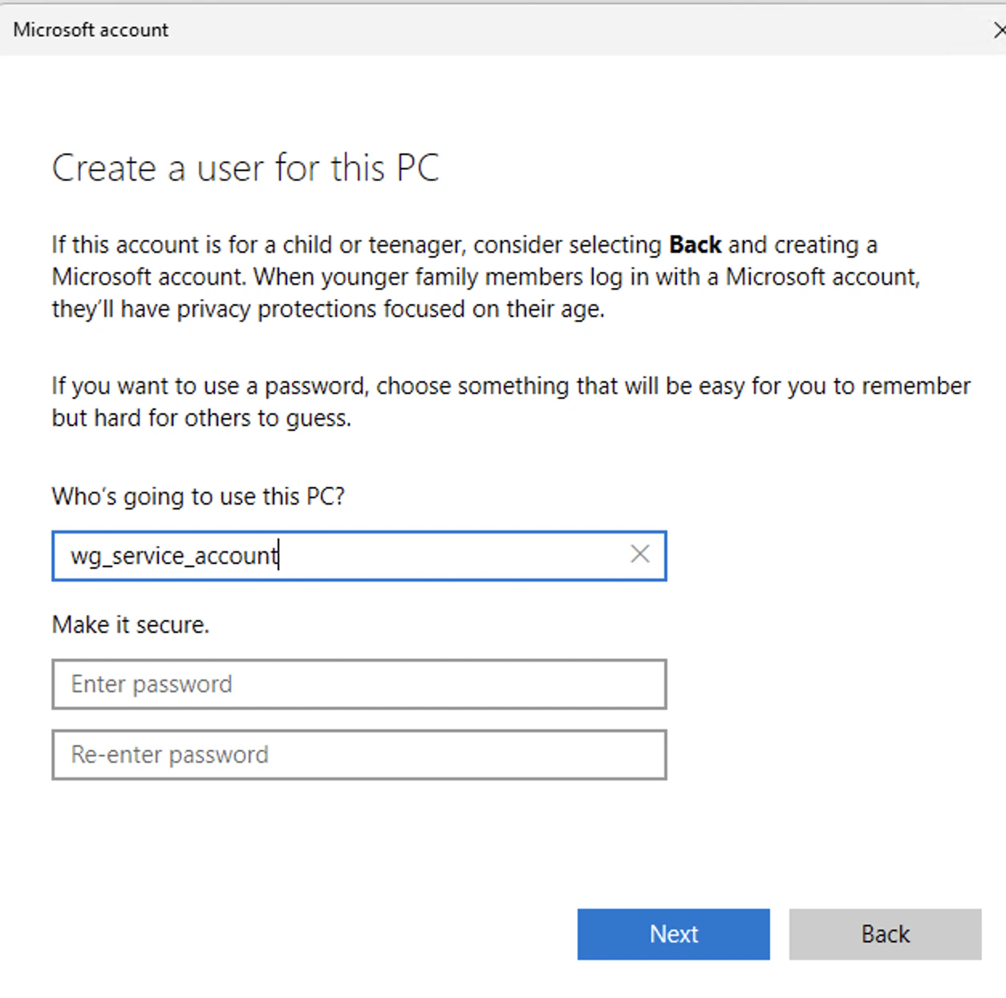Click inside the Enter password field
This screenshot has height=998, width=1006.
[359, 684]
